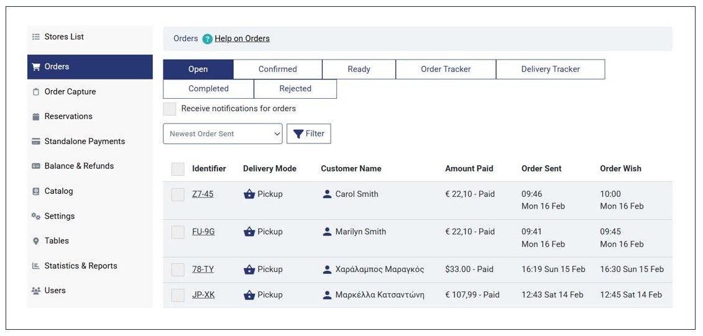
Task: Click the Pickup basket icon for order 78-TY
Action: point(249,270)
